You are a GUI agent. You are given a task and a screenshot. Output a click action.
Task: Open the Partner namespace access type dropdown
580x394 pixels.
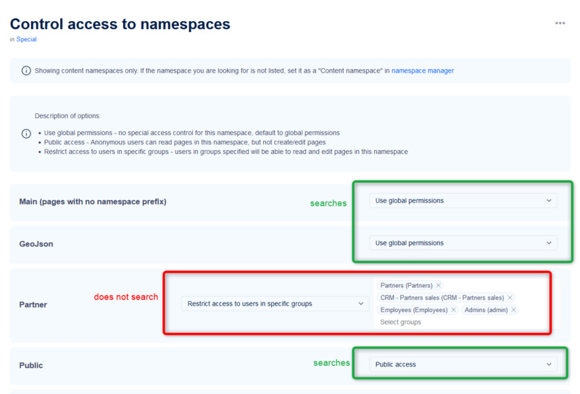[275, 304]
